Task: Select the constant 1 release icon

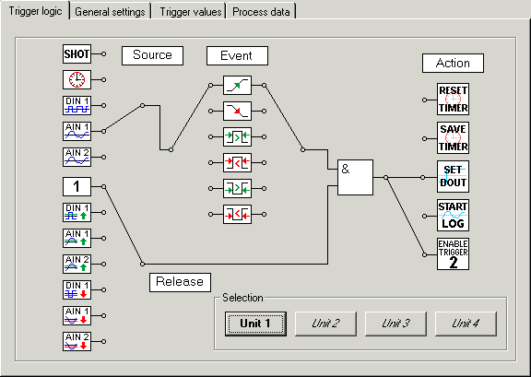Action: click(x=77, y=186)
